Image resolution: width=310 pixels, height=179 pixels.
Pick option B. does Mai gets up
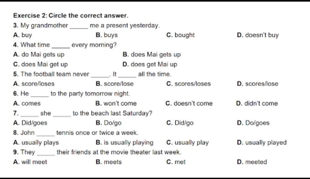tap(151, 55)
